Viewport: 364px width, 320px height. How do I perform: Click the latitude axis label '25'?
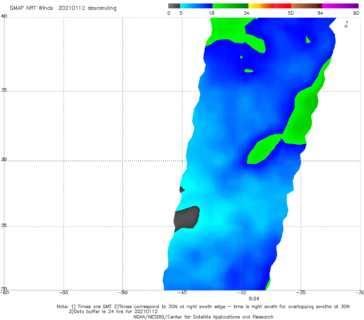click(x=4, y=225)
